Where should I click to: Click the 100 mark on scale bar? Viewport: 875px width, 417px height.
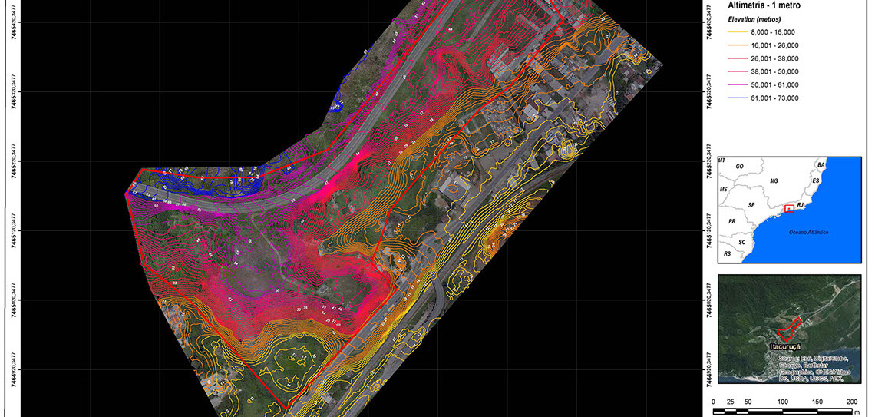[783, 402]
